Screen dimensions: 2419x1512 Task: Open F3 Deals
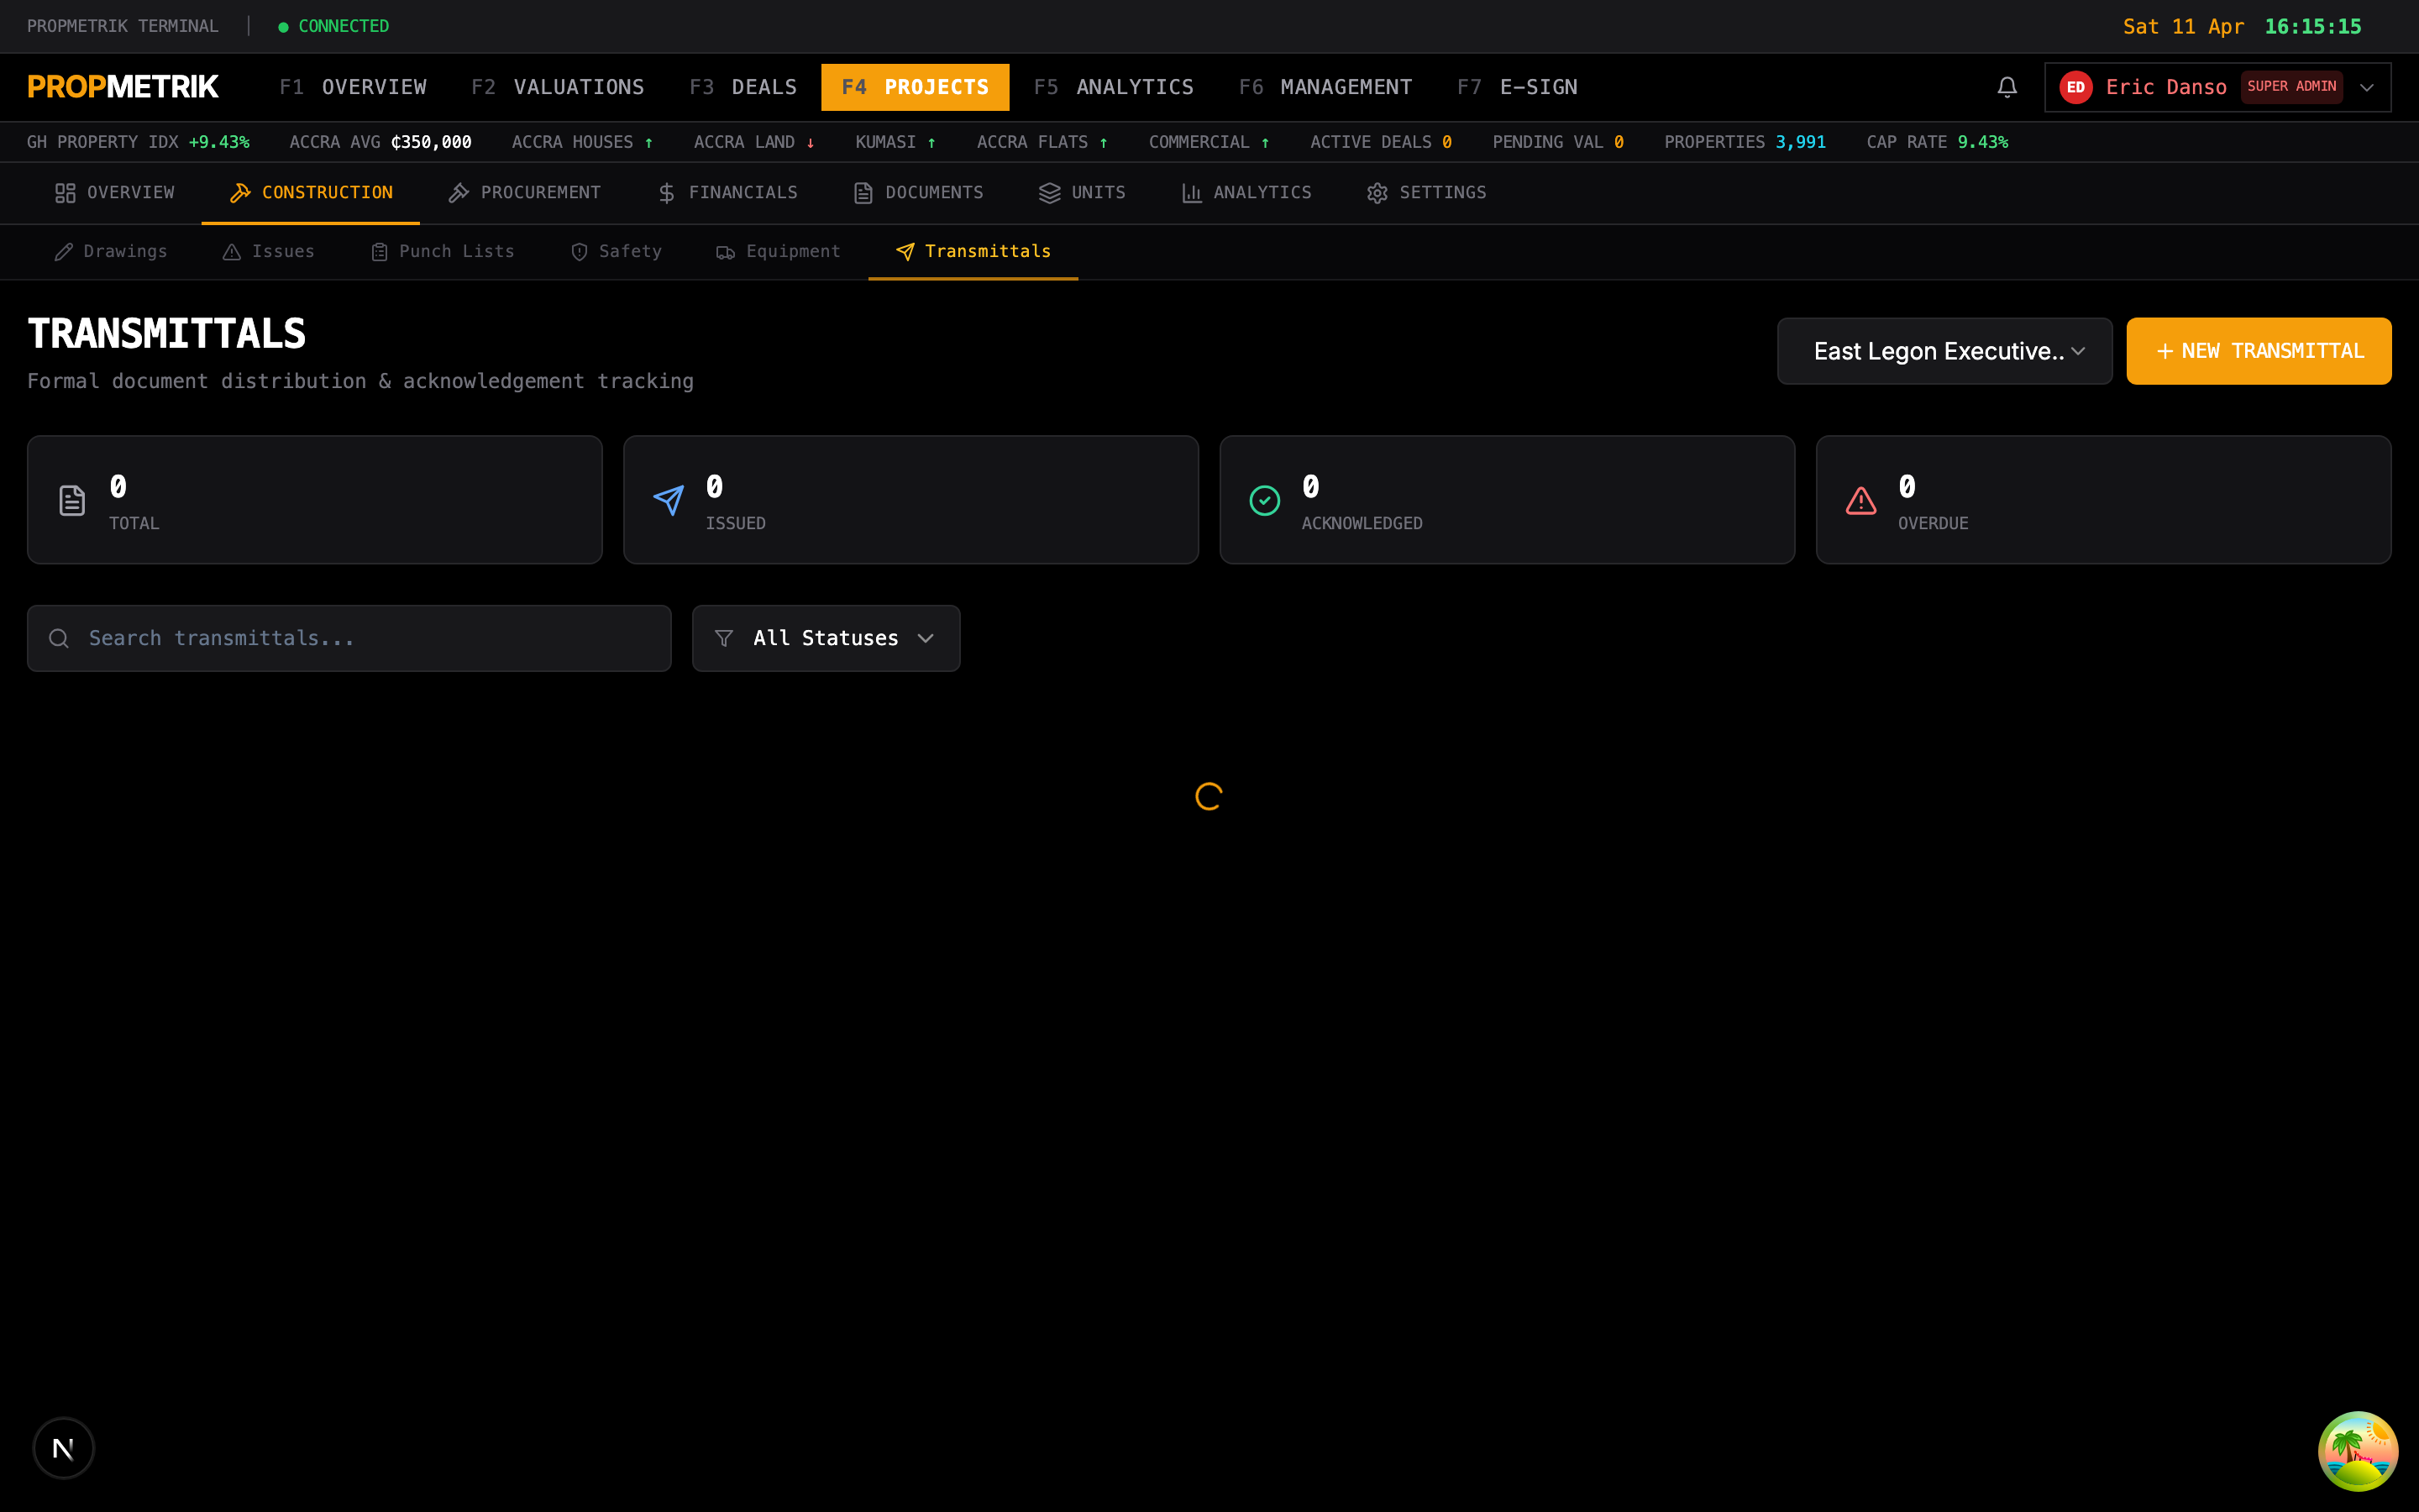click(x=742, y=87)
